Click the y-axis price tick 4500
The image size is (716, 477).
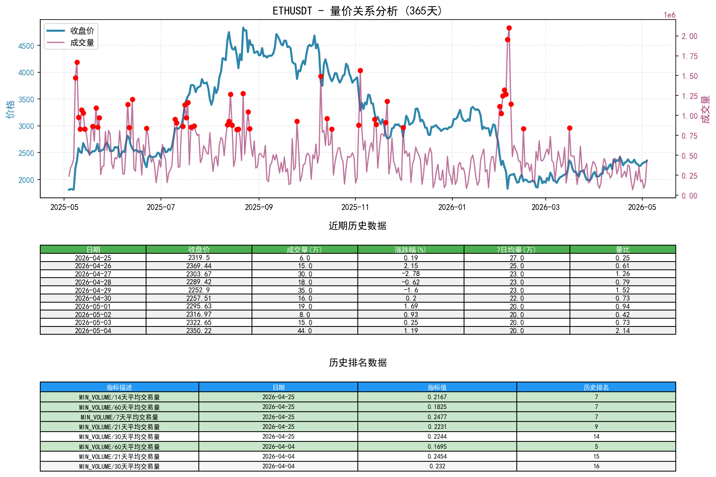pos(27,46)
